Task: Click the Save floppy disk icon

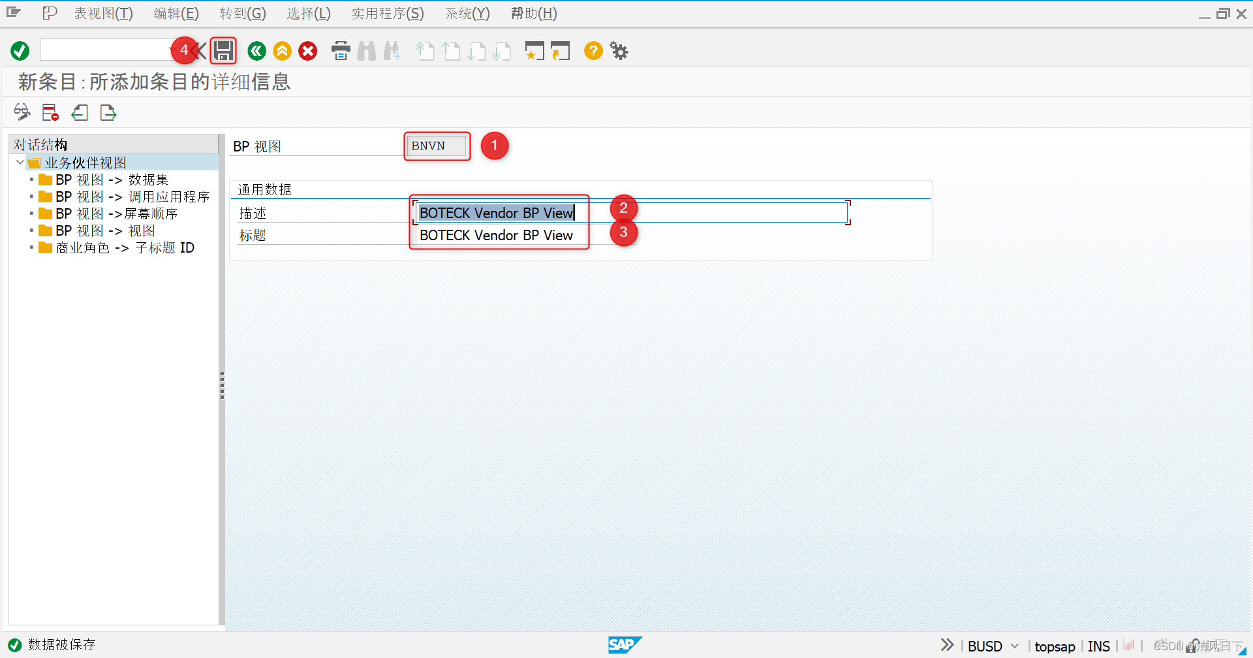Action: tap(224, 51)
